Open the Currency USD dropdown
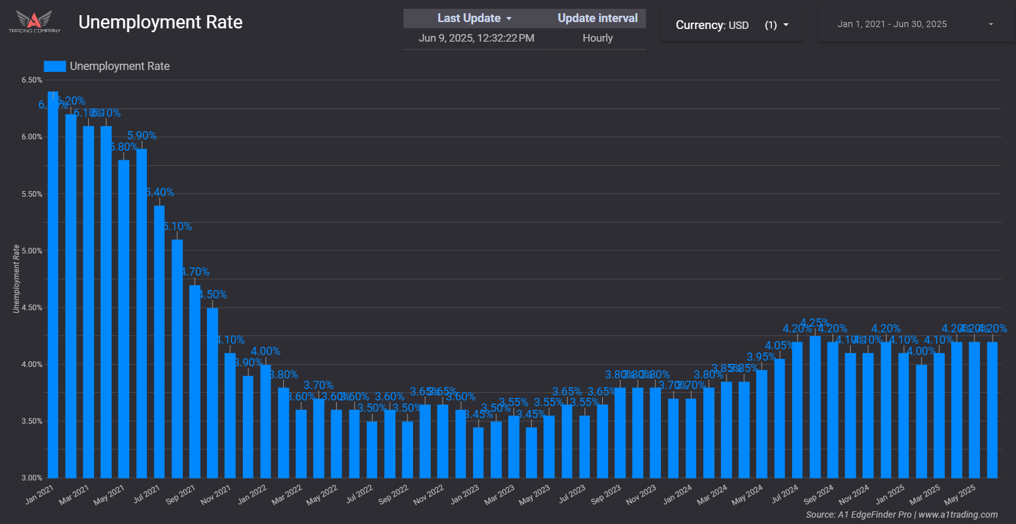This screenshot has width=1016, height=524. click(732, 25)
